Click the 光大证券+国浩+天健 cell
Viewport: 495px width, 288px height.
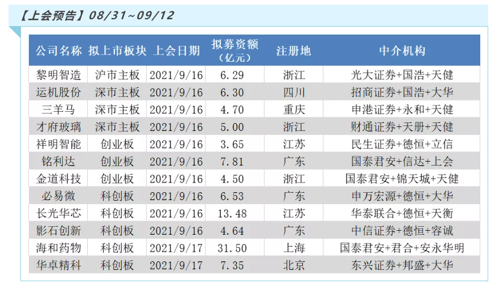tap(402, 75)
